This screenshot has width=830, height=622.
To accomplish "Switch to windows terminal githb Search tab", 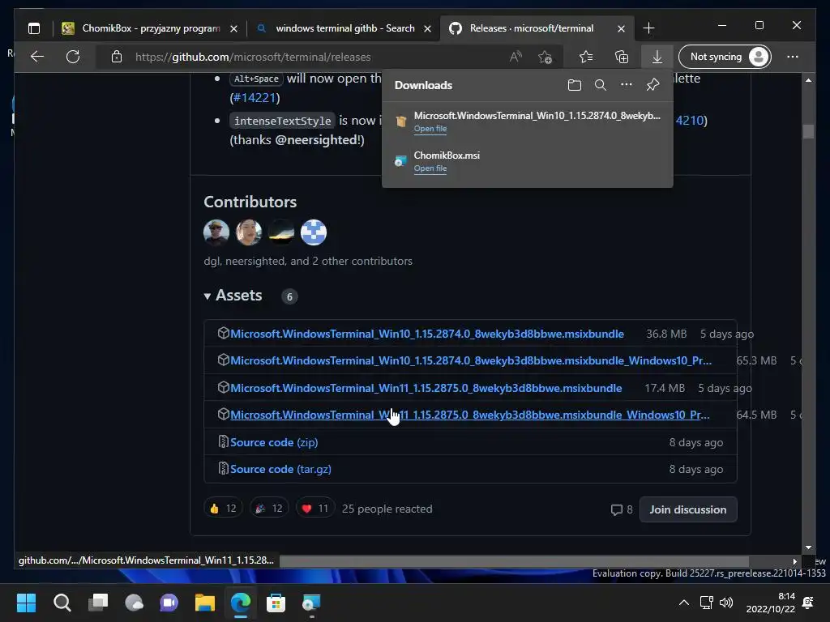I will tap(344, 28).
